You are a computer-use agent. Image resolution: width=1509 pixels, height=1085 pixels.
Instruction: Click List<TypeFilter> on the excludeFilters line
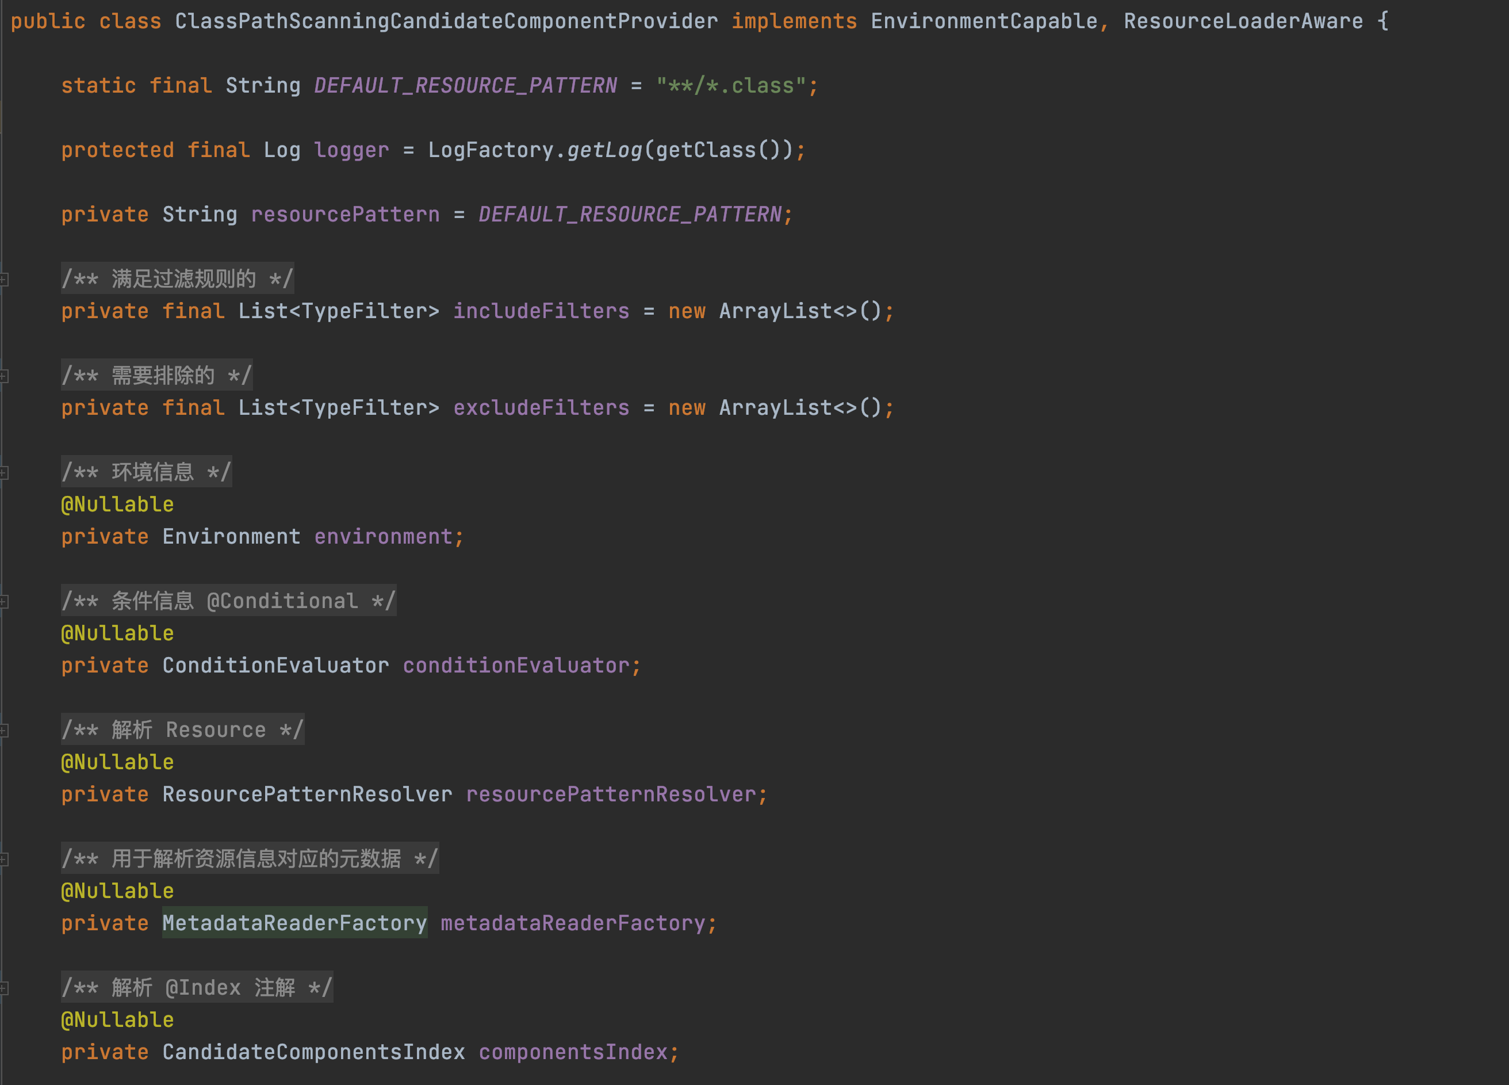click(x=339, y=408)
